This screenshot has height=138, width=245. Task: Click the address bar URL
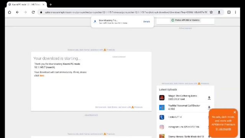point(126,12)
